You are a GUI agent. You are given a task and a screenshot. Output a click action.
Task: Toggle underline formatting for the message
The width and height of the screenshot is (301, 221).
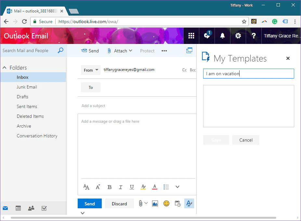pyautogui.click(x=132, y=187)
